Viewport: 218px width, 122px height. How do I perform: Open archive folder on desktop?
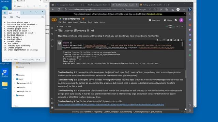coord(5,85)
